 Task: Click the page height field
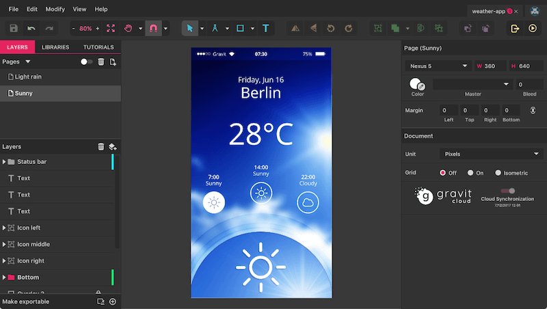click(525, 66)
